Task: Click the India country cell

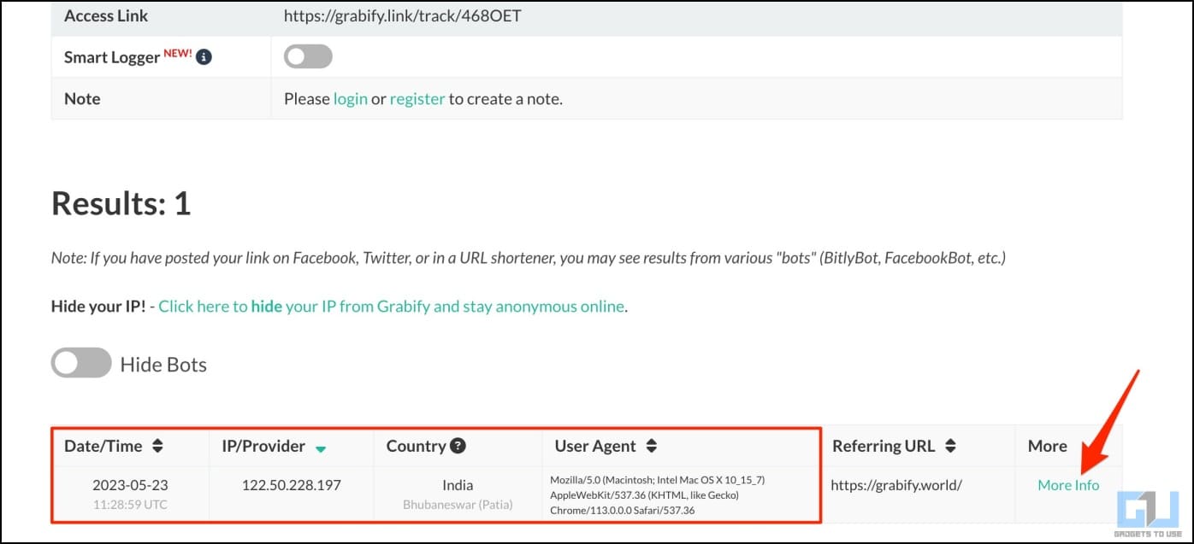Action: point(458,485)
